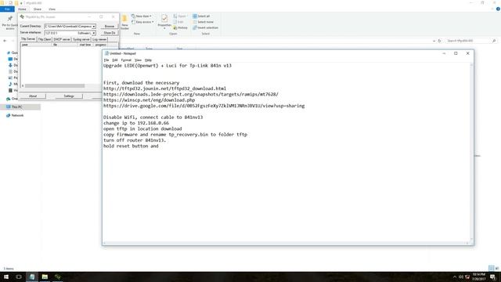Open Tftpd taskbar icon
The width and height of the screenshot is (501, 282).
(x=57, y=277)
